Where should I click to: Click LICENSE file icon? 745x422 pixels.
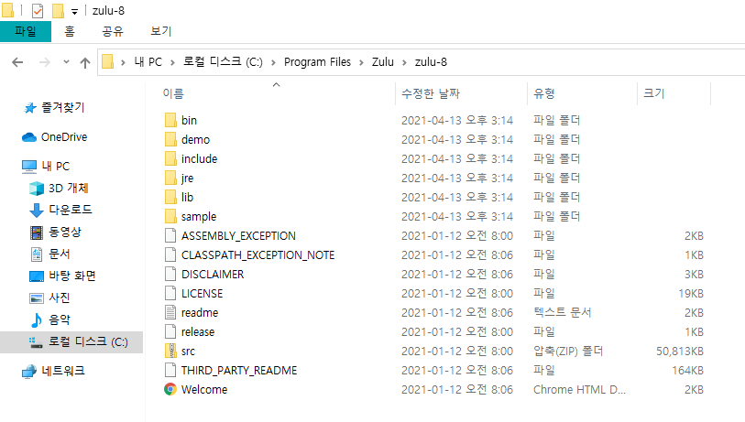(x=170, y=293)
